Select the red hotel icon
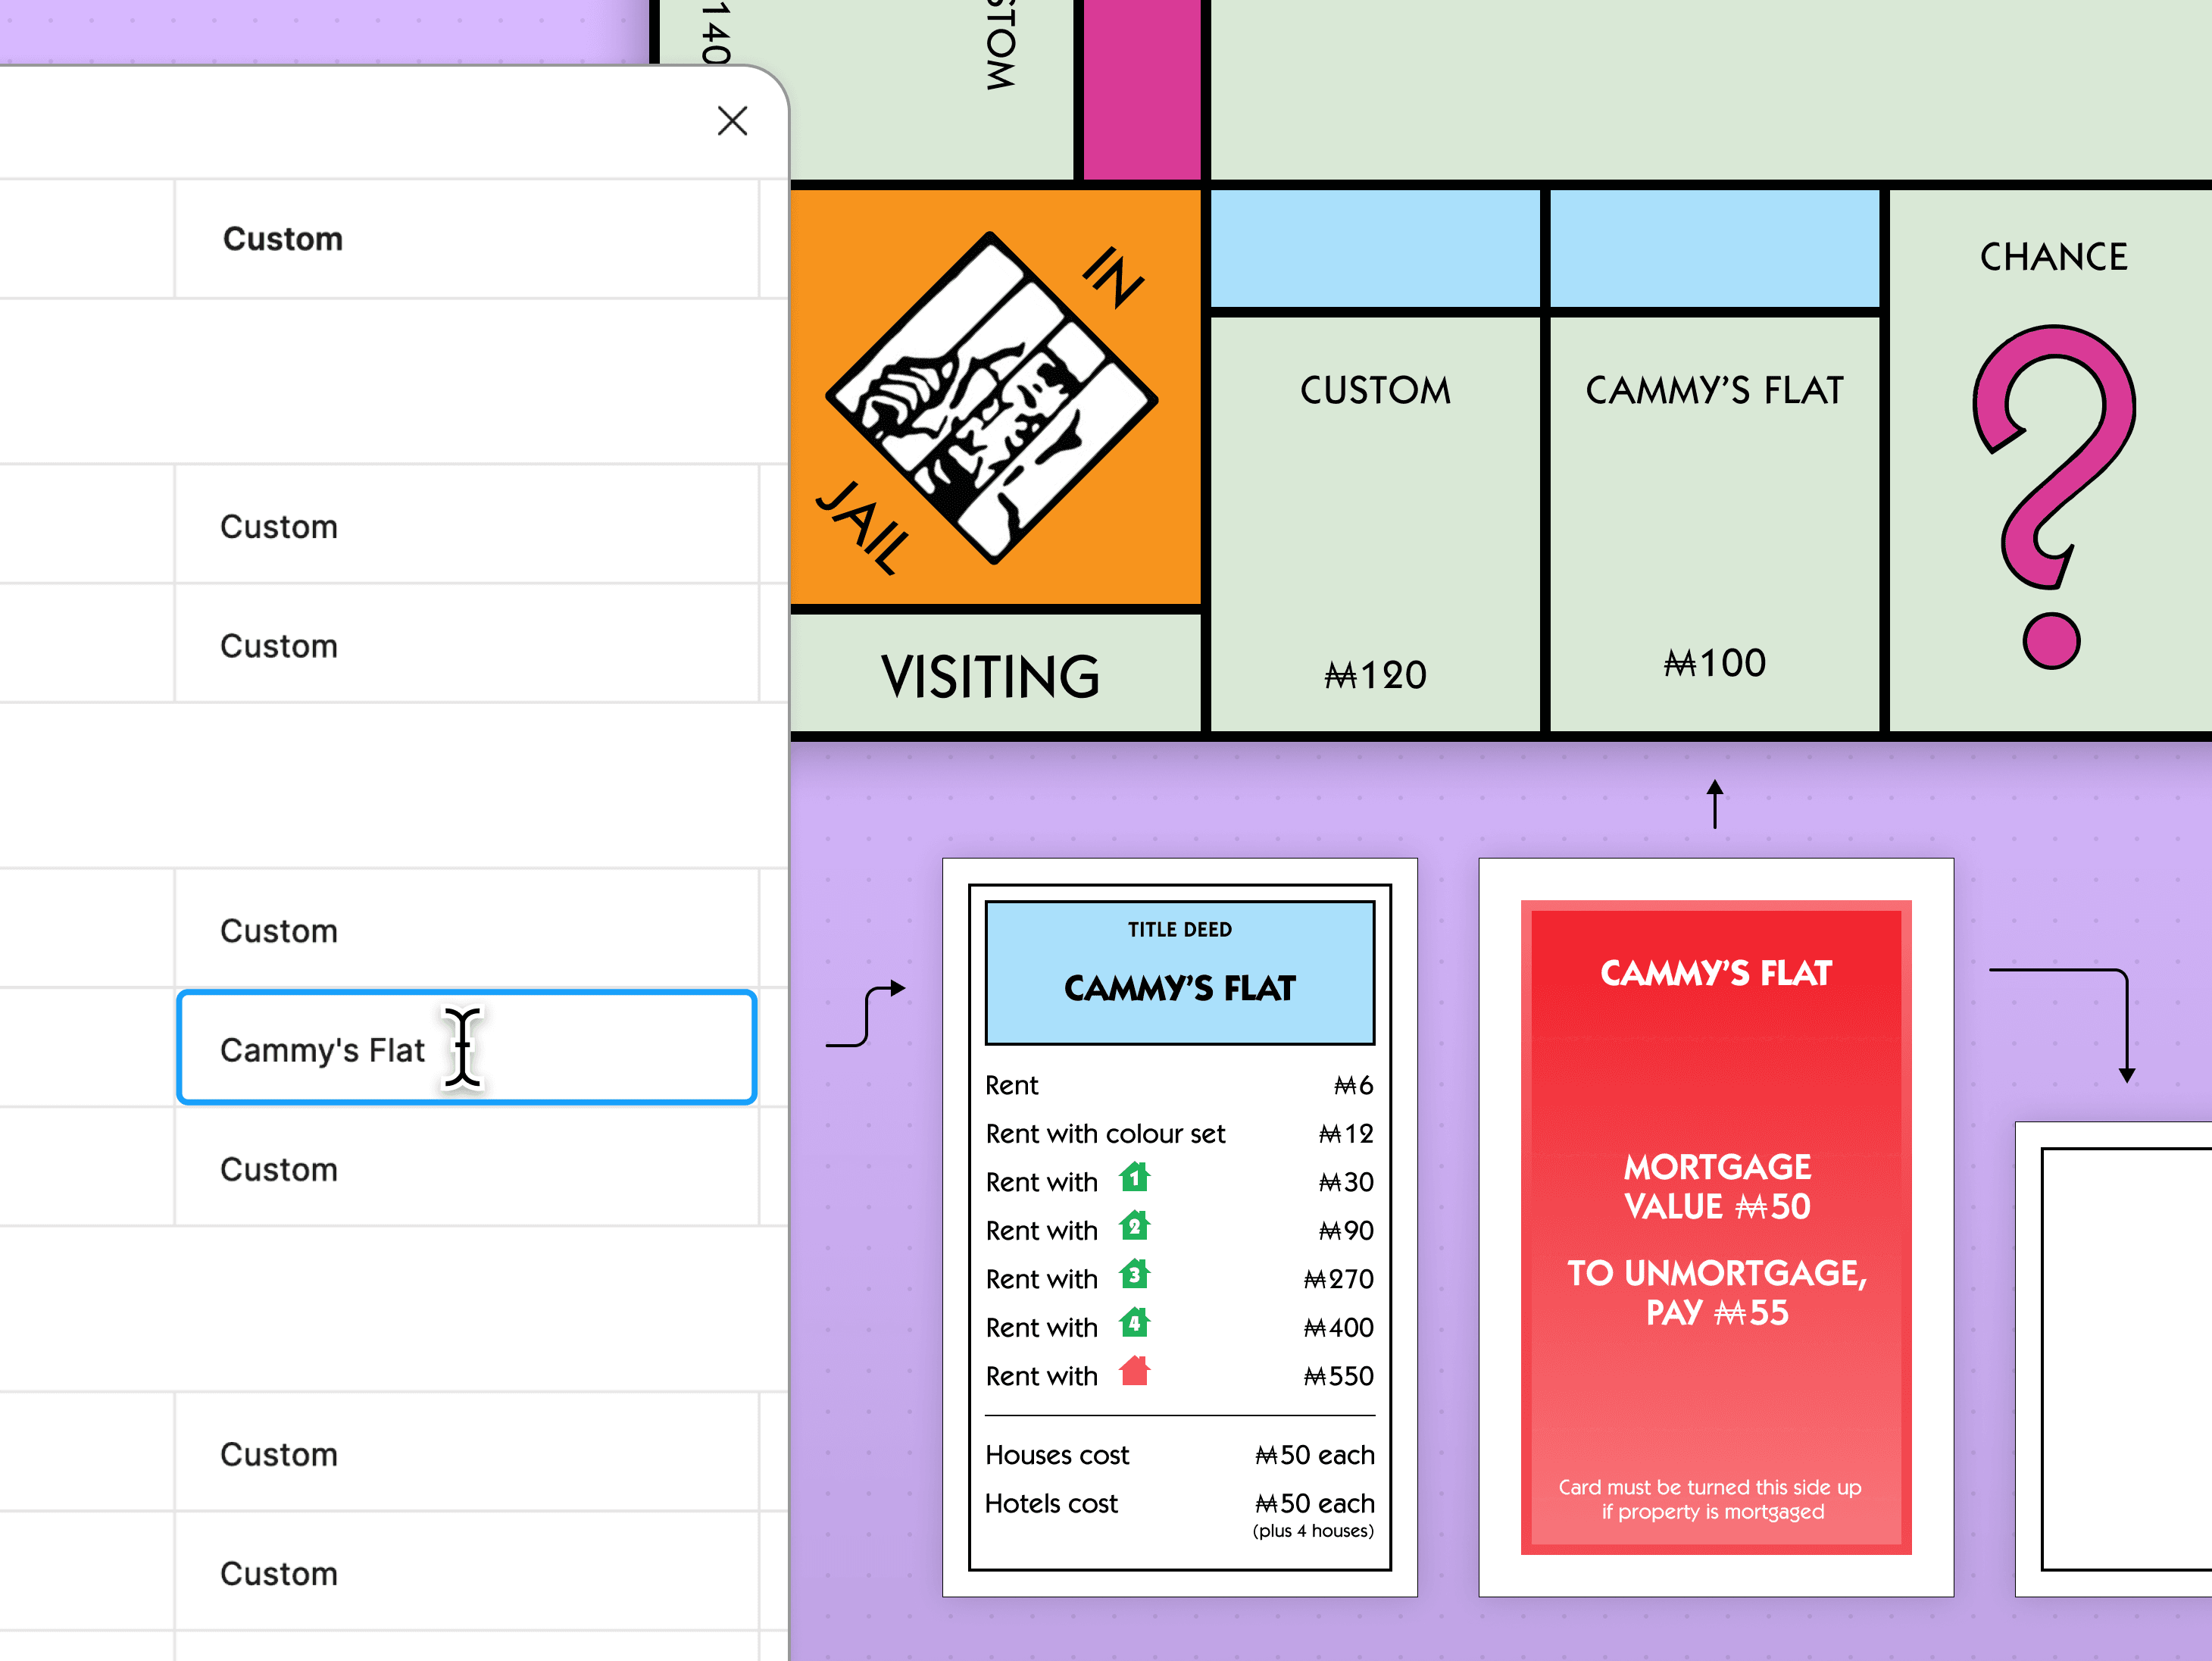The height and width of the screenshot is (1661, 2212). pos(1134,1371)
